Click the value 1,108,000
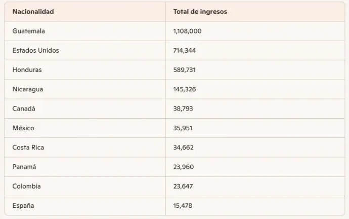Viewport: 349px width, 219px height. click(188, 31)
